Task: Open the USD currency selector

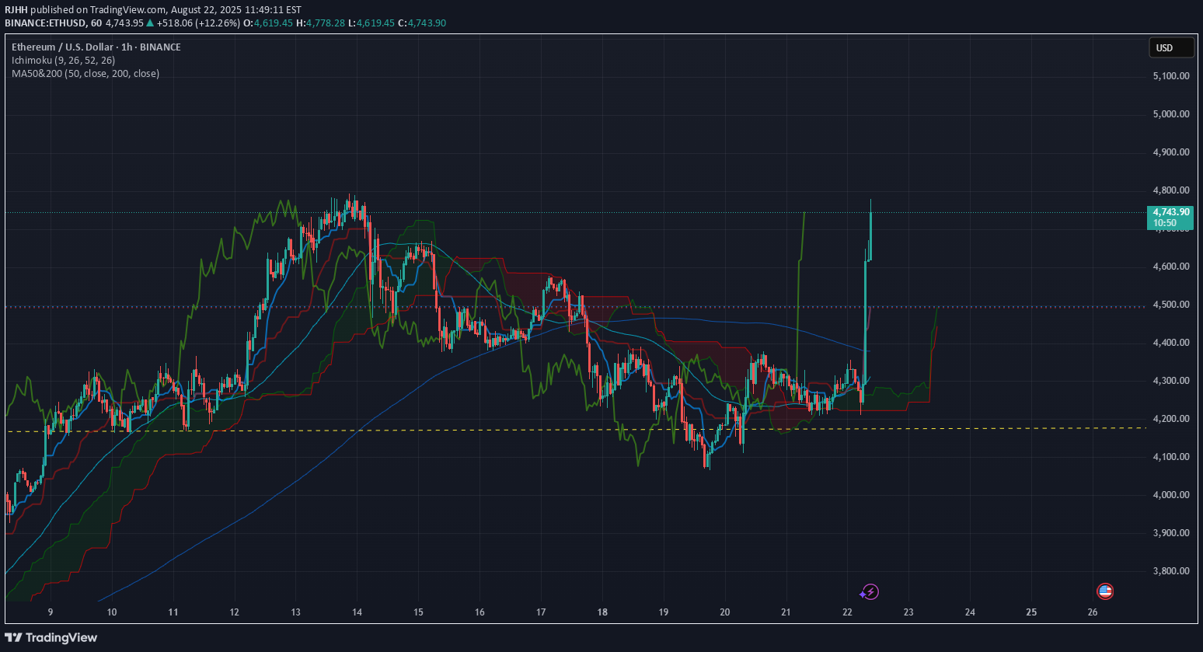Action: pos(1171,47)
